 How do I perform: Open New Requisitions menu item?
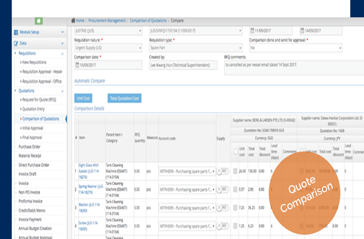pyautogui.click(x=34, y=62)
